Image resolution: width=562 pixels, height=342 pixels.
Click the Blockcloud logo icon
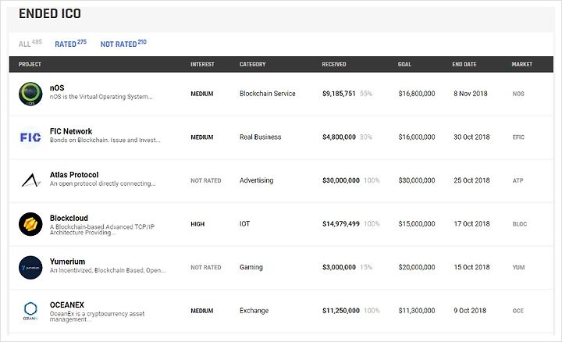click(30, 224)
